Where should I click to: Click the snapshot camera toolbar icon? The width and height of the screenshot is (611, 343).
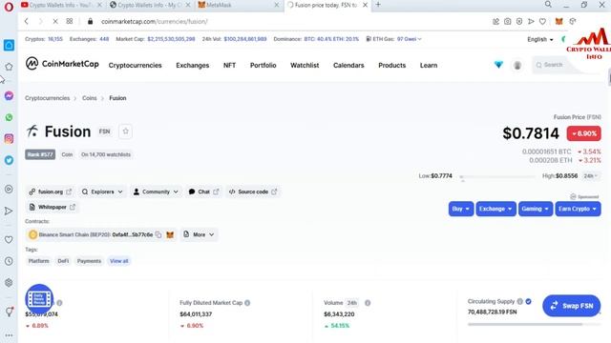click(x=507, y=21)
